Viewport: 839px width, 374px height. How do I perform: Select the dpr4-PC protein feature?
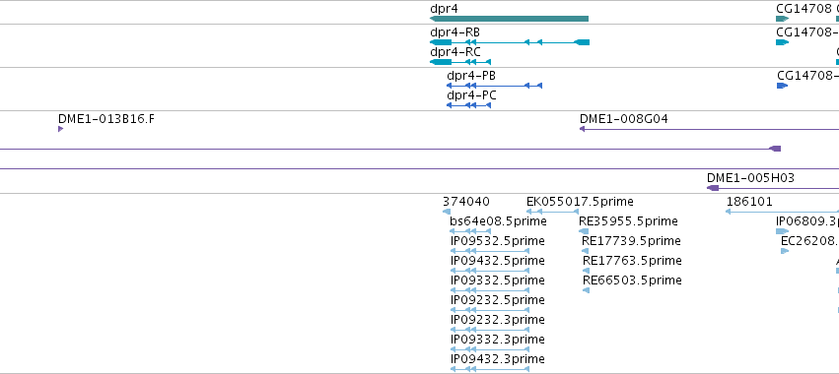pyautogui.click(x=468, y=105)
